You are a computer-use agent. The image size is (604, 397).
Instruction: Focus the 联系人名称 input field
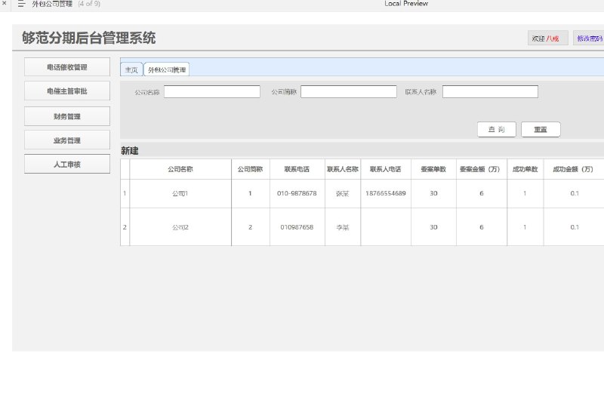(x=490, y=91)
